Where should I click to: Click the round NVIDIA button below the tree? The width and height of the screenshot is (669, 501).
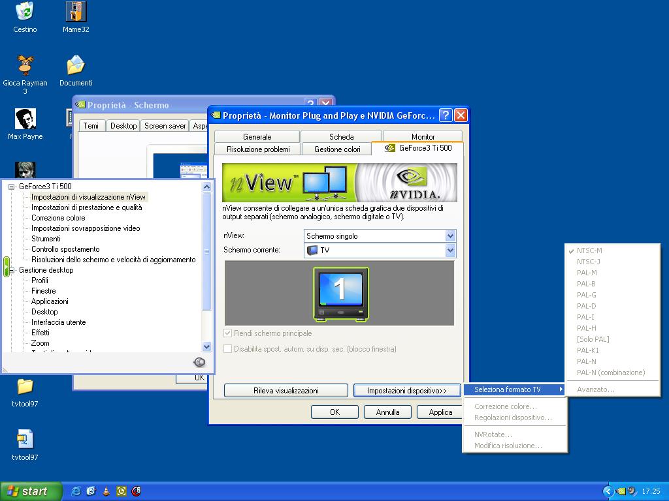199,362
